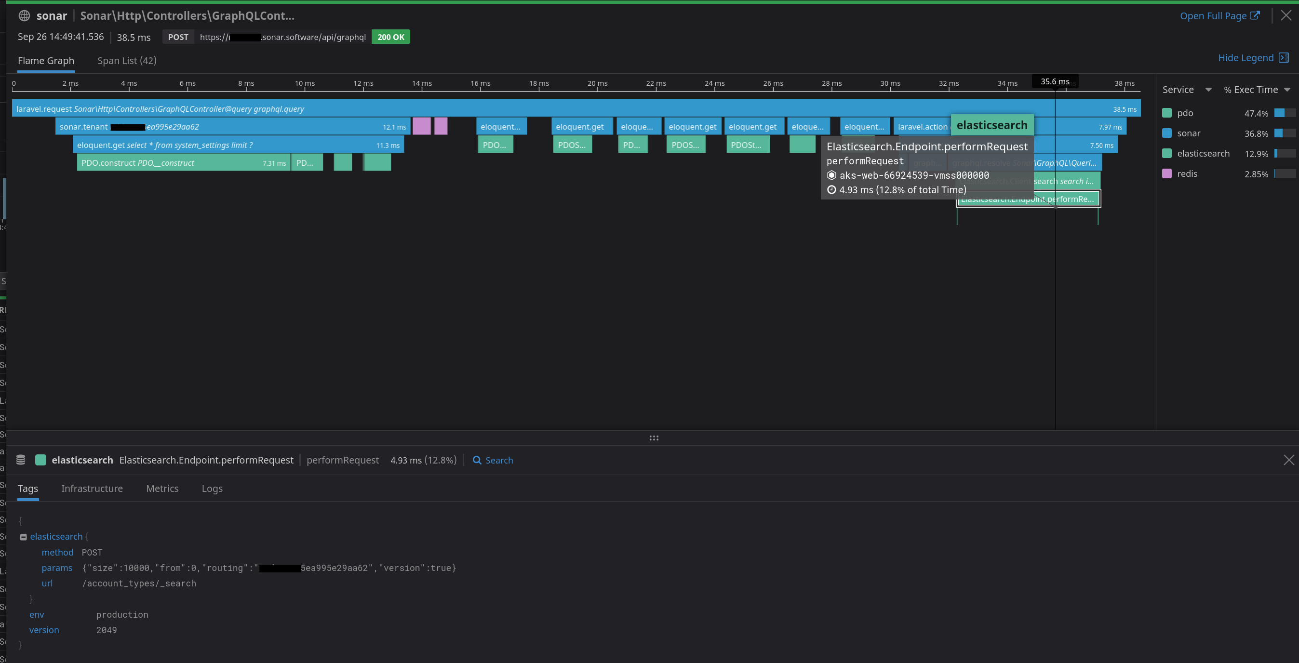Viewport: 1299px width, 663px height.
Task: Open the Infrastructure tab
Action: point(92,489)
